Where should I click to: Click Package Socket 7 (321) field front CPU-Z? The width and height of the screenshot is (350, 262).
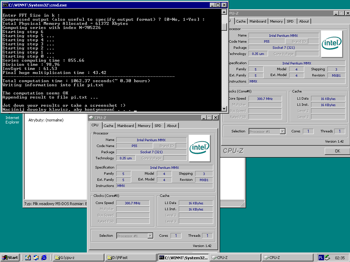point(151,152)
